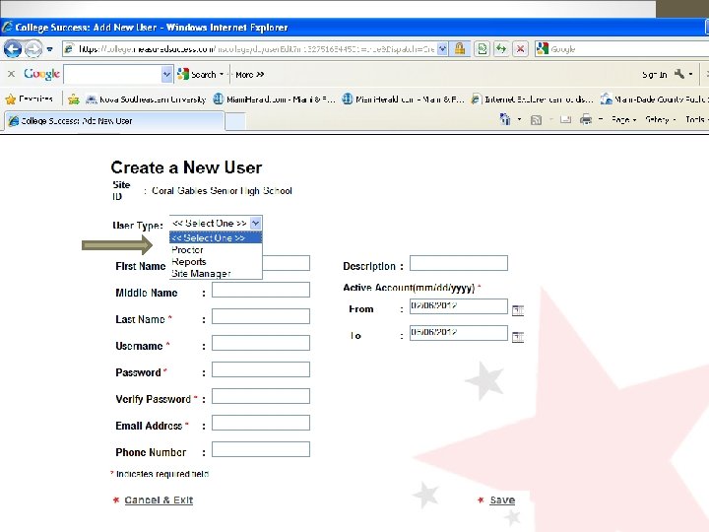Click the Save link
This screenshot has height=532, width=709.
pyautogui.click(x=502, y=499)
